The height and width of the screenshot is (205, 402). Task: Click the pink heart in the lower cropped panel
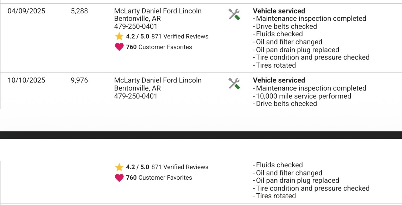click(119, 178)
